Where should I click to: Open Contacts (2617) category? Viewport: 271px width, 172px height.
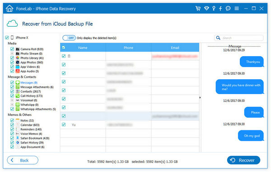pos(31,91)
